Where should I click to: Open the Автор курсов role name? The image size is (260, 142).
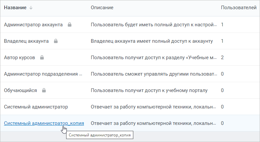pos(19,58)
